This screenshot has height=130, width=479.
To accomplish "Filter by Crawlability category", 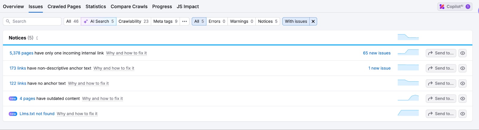I will [134, 21].
